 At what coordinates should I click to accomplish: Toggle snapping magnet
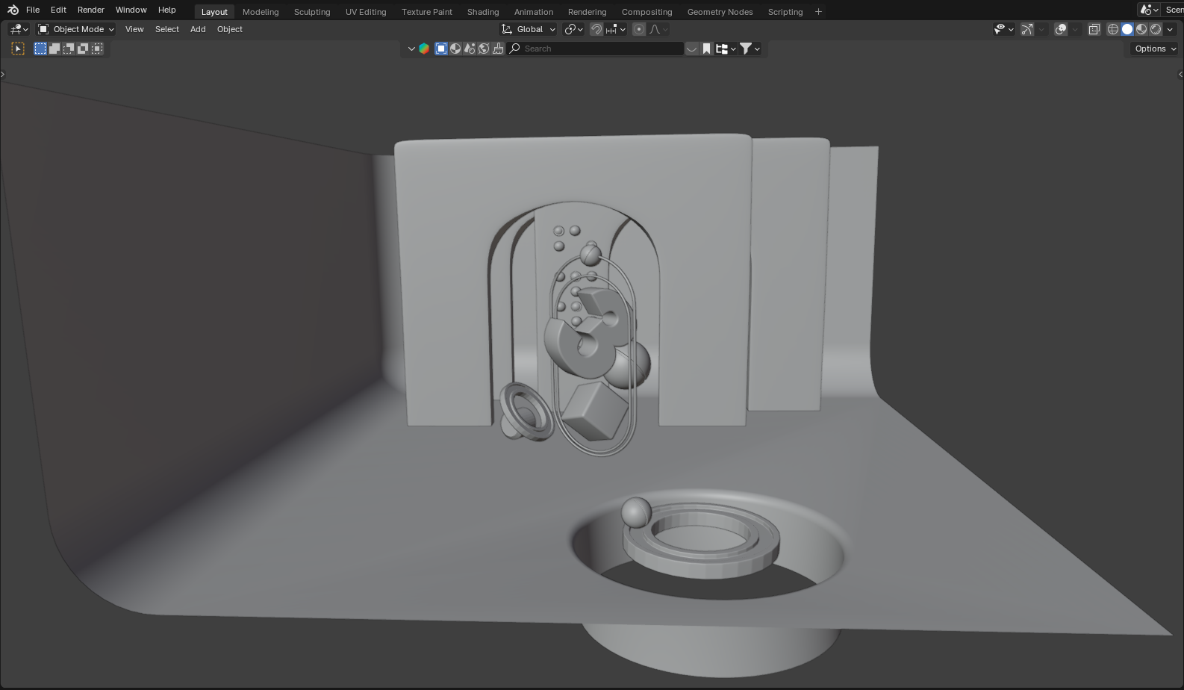tap(596, 29)
